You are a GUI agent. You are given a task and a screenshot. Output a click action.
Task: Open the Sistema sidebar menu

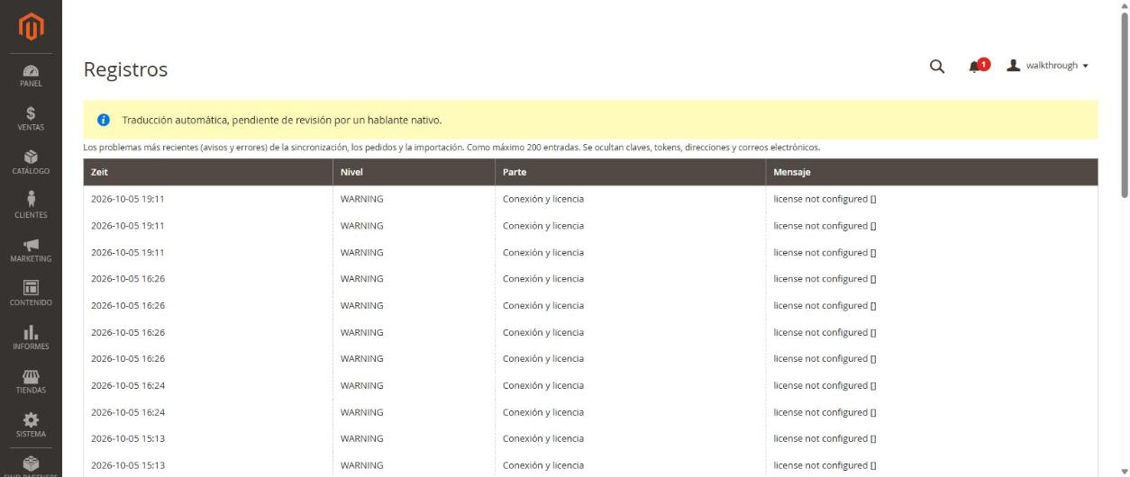[x=31, y=426]
